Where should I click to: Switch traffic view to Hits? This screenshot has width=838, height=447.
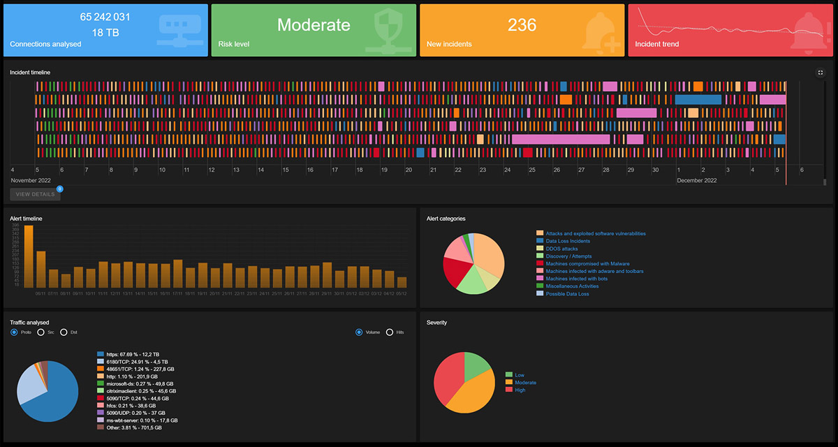pyautogui.click(x=390, y=332)
